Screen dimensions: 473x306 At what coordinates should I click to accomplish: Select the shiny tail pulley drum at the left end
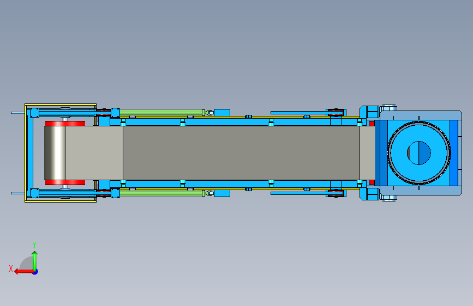click(x=55, y=153)
